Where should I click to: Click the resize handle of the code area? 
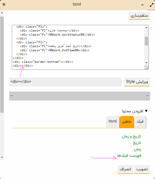147,68
